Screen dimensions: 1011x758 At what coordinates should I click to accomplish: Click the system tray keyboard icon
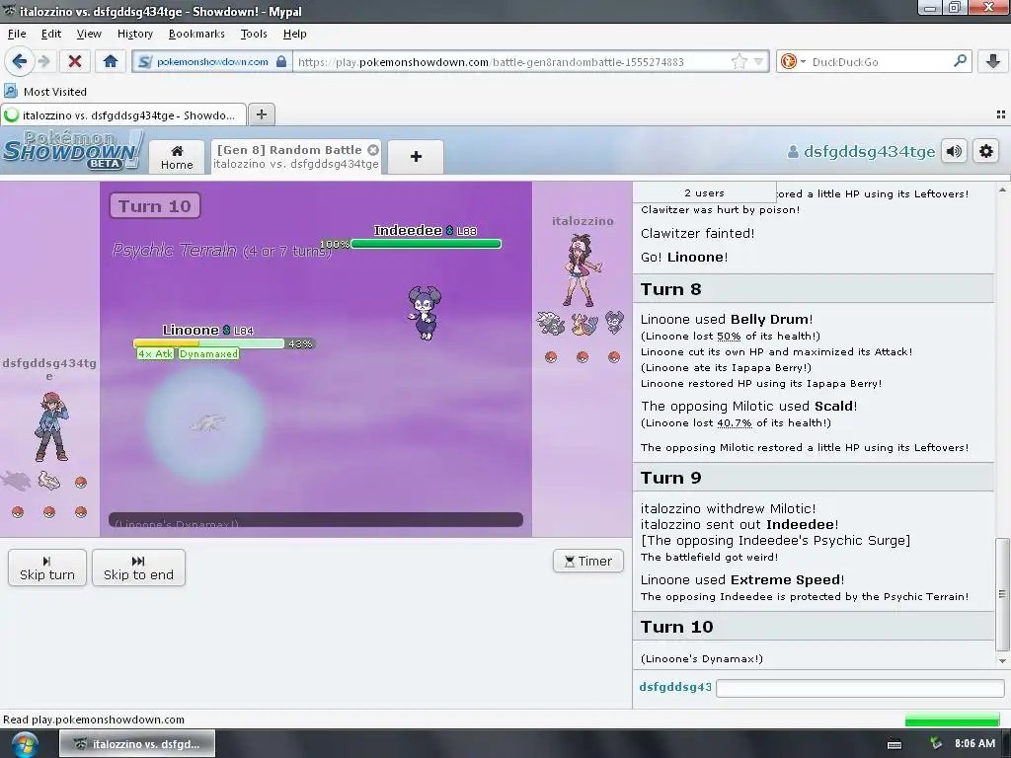point(894,744)
